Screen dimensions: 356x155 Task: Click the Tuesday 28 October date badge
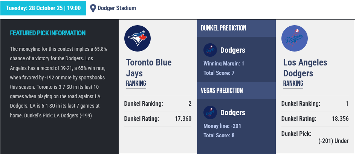tap(43, 8)
